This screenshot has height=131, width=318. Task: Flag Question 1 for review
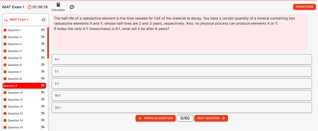click(x=43, y=30)
